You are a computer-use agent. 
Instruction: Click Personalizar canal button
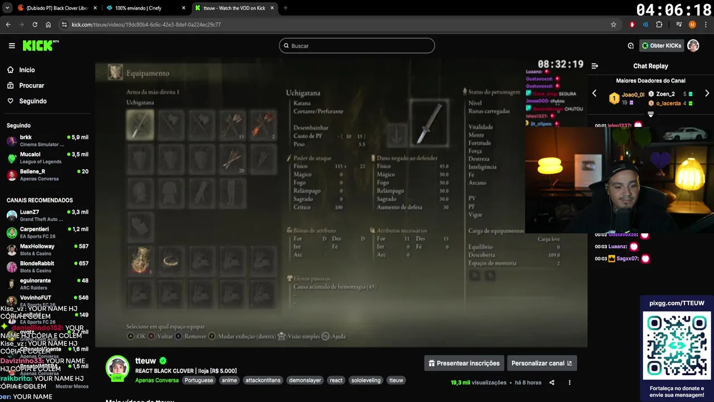coord(542,363)
